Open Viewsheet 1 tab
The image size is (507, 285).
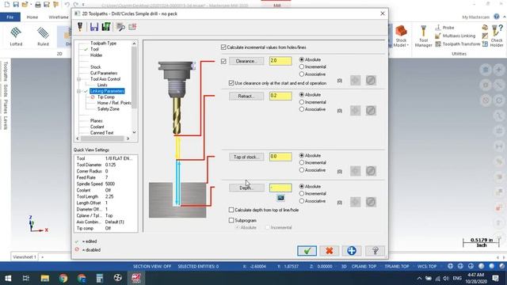coord(25,257)
